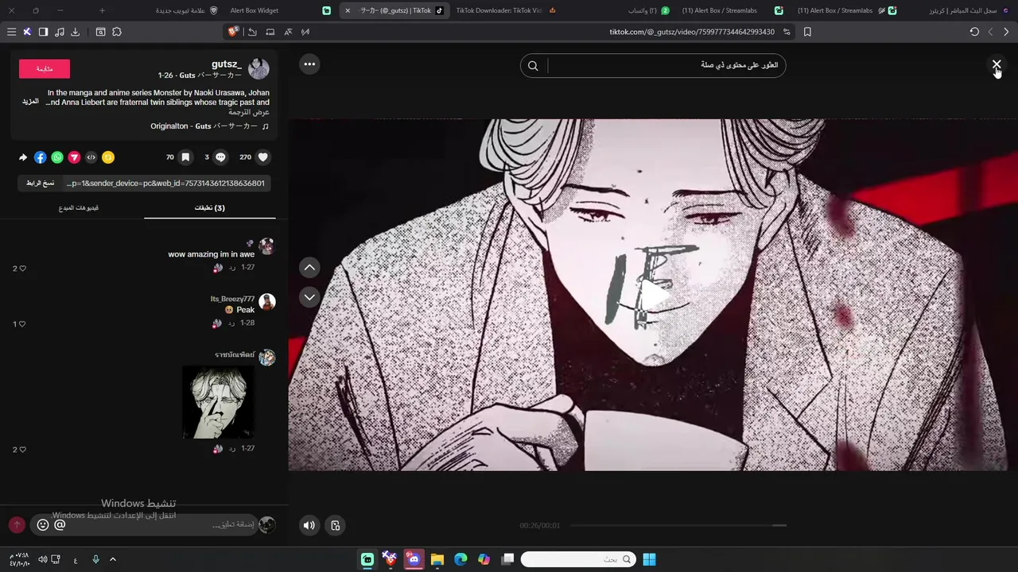Open the three-dots more options menu
The image size is (1018, 572).
pos(309,64)
